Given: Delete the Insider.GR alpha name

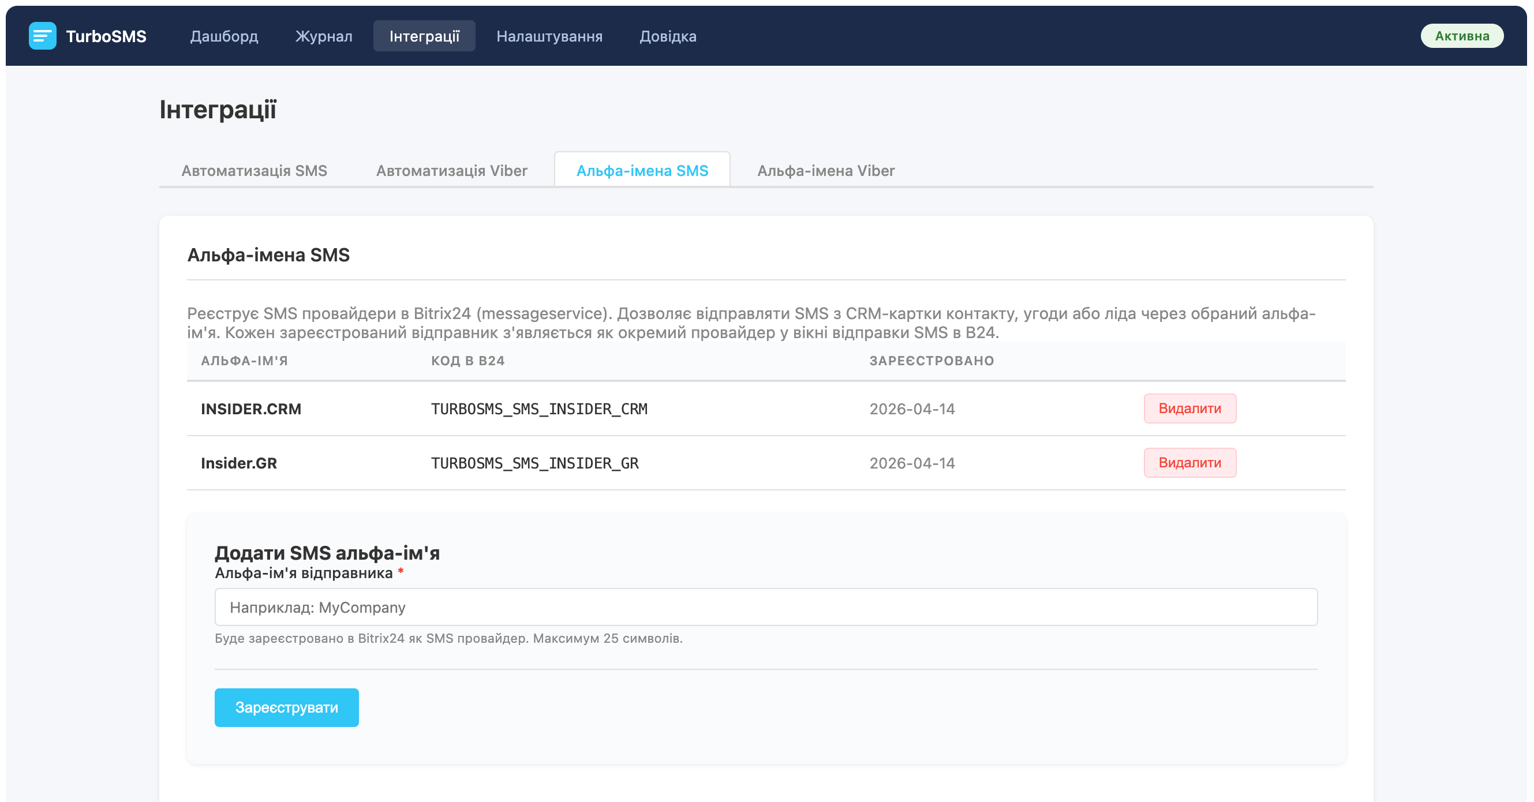Looking at the screenshot, I should (1189, 463).
